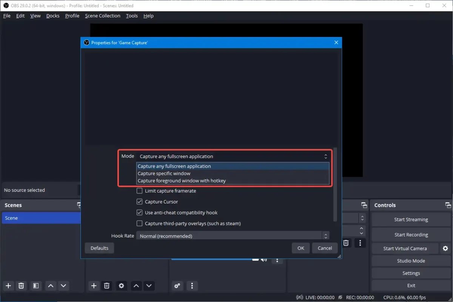This screenshot has width=453, height=302.
Task: Uncheck Use anti-cheat compatibility hook
Action: [x=139, y=213]
